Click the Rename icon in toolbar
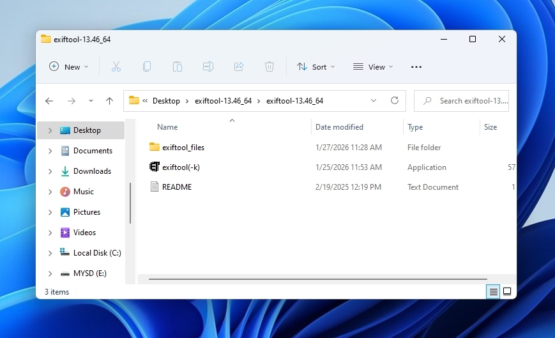The height and width of the screenshot is (338, 555). [x=208, y=66]
